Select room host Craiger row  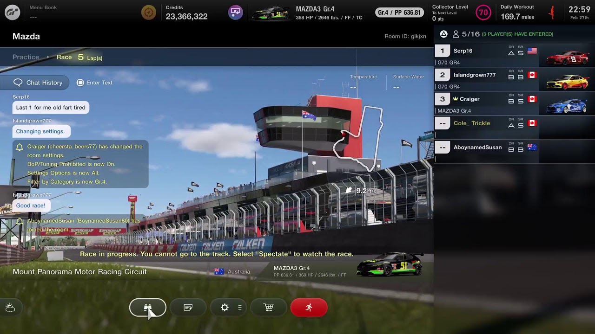515,103
